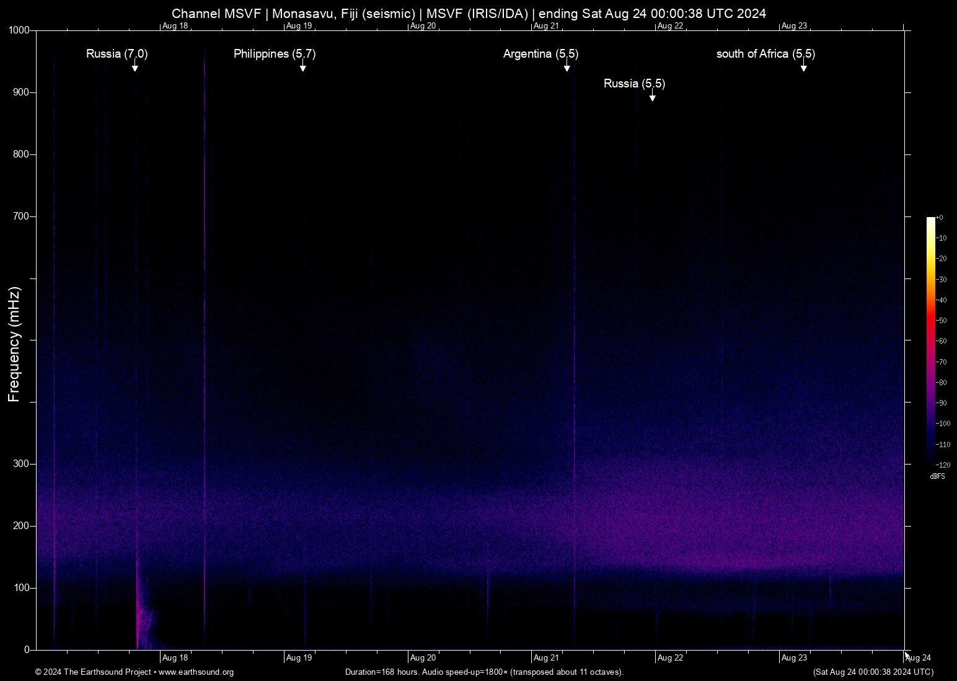Click the Aug 19 label on the top axis
This screenshot has height=681, width=957.
299,26
